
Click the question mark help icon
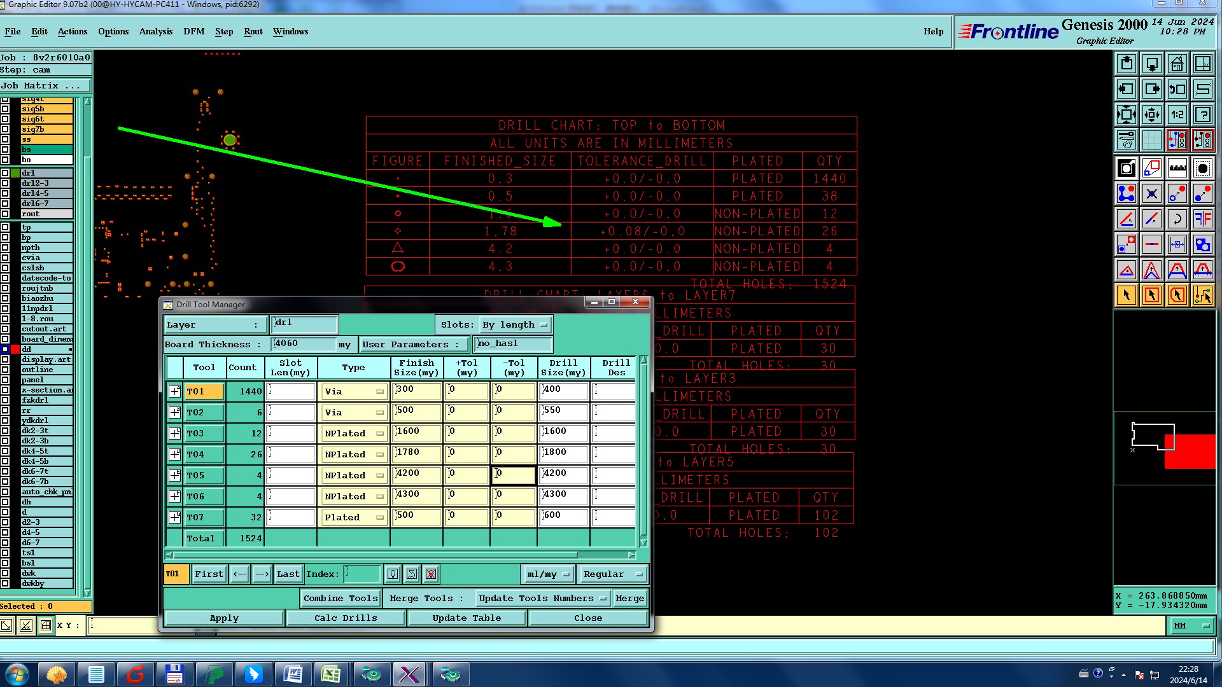click(x=1203, y=114)
